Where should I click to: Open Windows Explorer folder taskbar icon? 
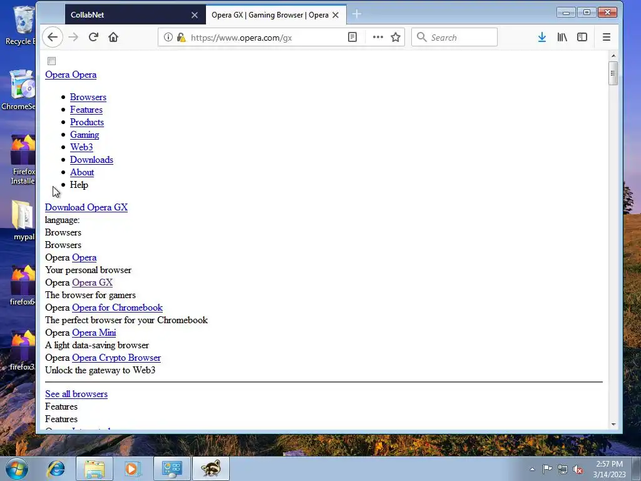tap(95, 468)
